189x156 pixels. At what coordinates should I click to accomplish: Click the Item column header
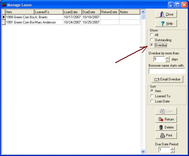pos(20,12)
